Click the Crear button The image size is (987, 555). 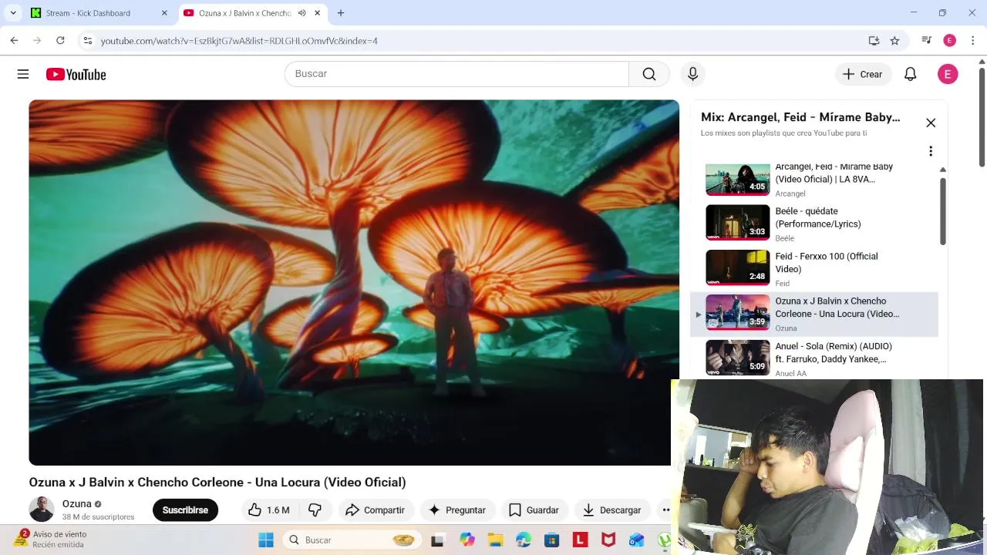[862, 74]
